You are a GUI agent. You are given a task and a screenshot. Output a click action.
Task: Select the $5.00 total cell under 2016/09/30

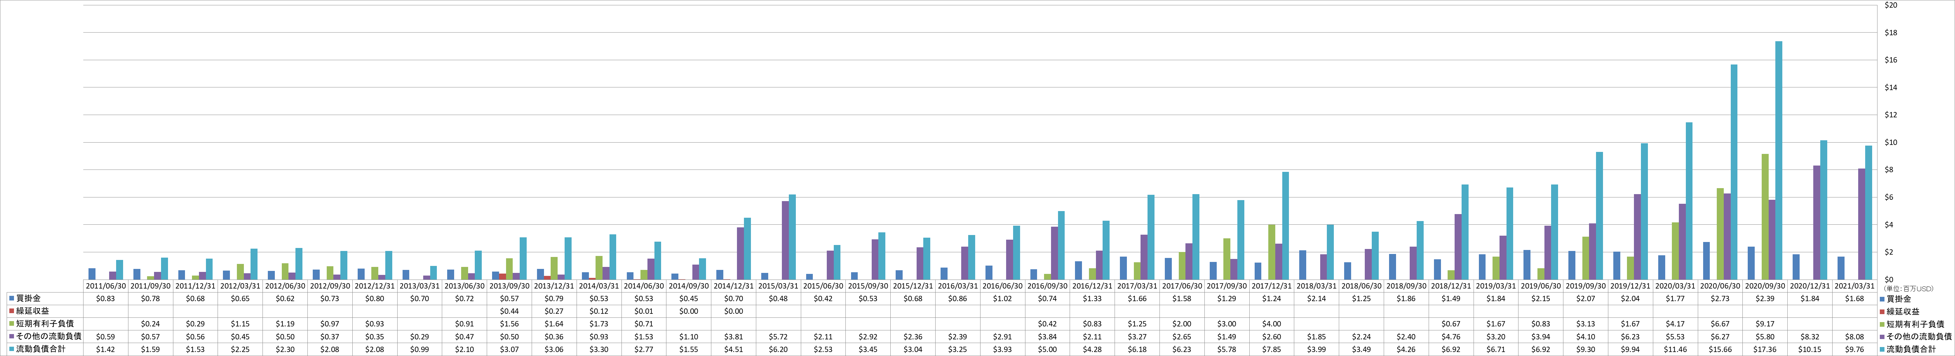point(1047,349)
